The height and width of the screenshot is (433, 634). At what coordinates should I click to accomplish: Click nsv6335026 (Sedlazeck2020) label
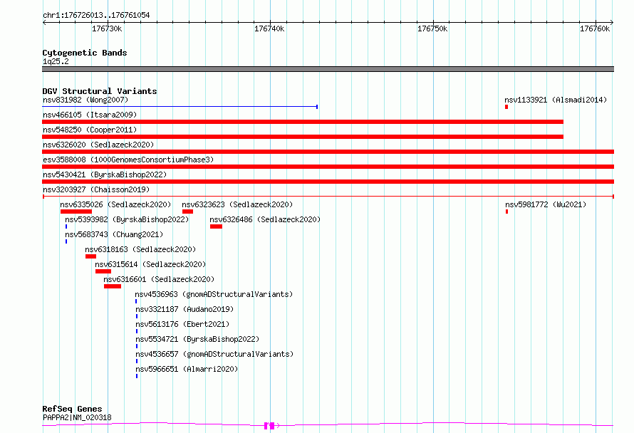[x=115, y=204]
